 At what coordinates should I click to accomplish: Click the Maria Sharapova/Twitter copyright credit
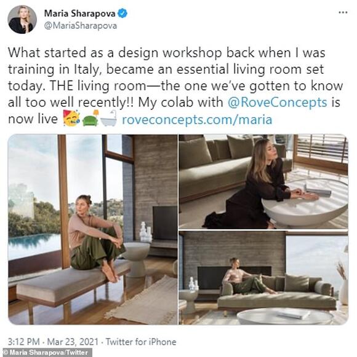click(46, 353)
